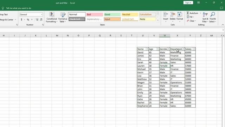Apply the Normal cell style
The height and width of the screenshot is (127, 225).
77,14
